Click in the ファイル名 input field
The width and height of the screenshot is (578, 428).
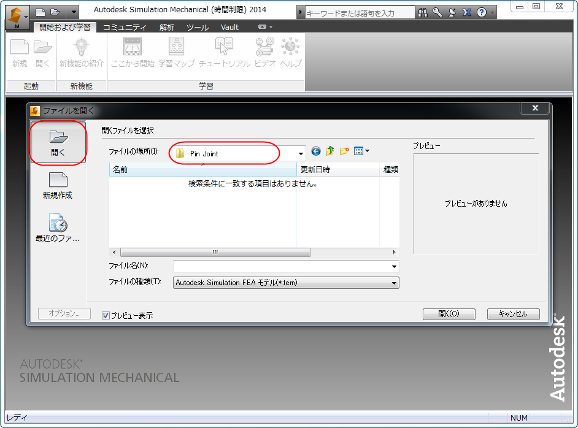(281, 266)
